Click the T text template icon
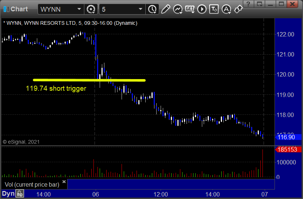The height and width of the screenshot is (199, 303). (214, 9)
